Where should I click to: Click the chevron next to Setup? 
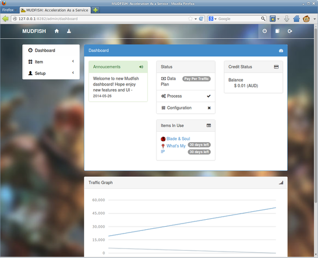tap(73, 73)
